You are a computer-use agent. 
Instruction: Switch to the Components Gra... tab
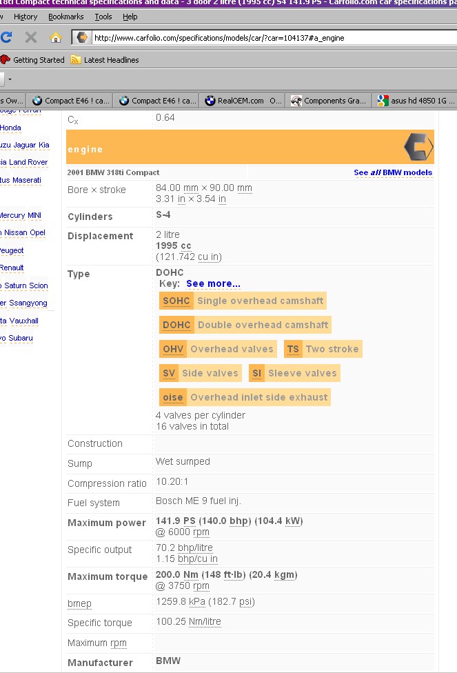(x=329, y=101)
